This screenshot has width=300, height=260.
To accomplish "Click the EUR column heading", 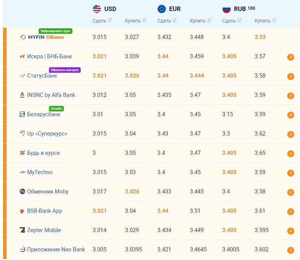I will pyautogui.click(x=175, y=9).
